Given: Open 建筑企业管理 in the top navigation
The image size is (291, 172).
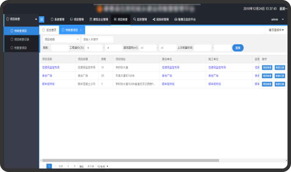Looking at the screenshot, I should tap(99, 20).
